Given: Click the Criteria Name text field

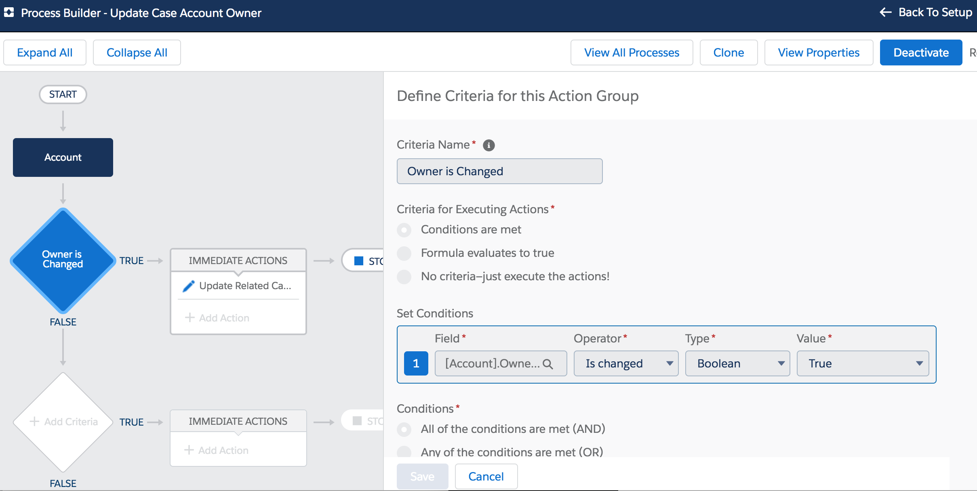Looking at the screenshot, I should tap(499, 171).
